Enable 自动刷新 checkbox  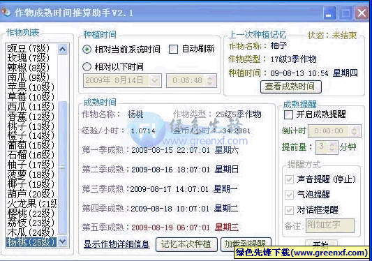pyautogui.click(x=173, y=50)
